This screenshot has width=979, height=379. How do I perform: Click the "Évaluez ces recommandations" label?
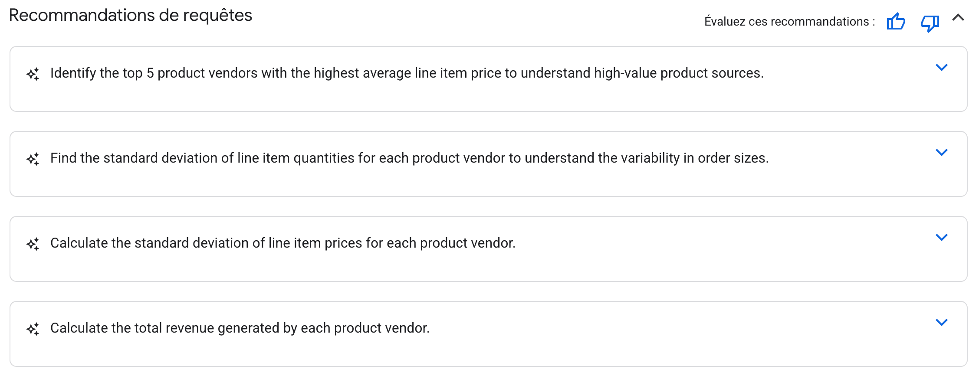pos(789,22)
